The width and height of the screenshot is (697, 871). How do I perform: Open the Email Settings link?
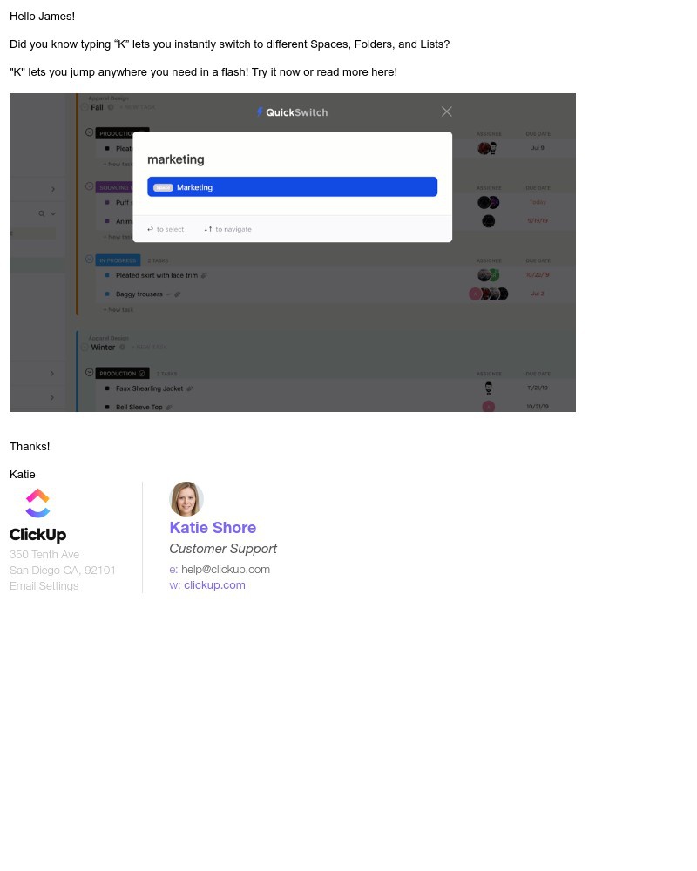(44, 585)
